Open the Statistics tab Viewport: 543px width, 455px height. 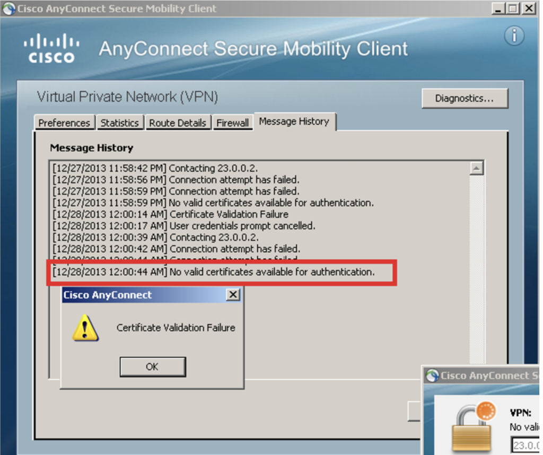click(119, 123)
